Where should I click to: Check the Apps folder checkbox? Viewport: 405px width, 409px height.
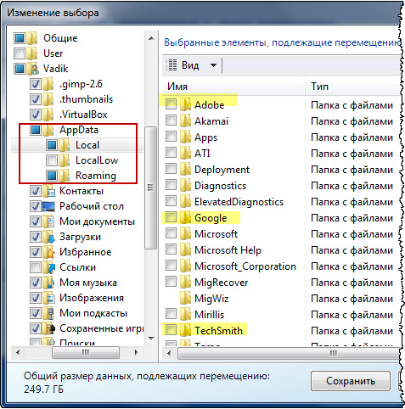coord(171,137)
